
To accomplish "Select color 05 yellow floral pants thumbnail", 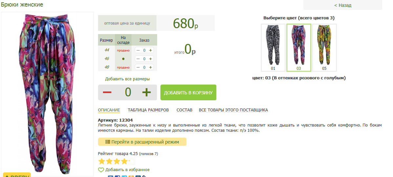I will (x=324, y=48).
